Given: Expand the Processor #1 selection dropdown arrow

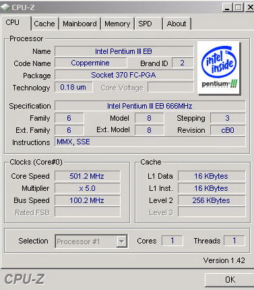Looking at the screenshot, I should 122,241.
